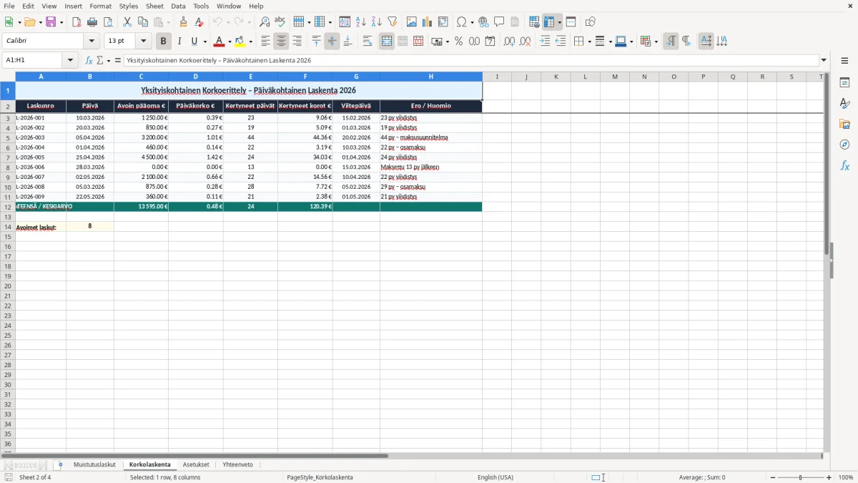This screenshot has height=483, width=858.
Task: Toggle Align Right alignment
Action: point(297,42)
